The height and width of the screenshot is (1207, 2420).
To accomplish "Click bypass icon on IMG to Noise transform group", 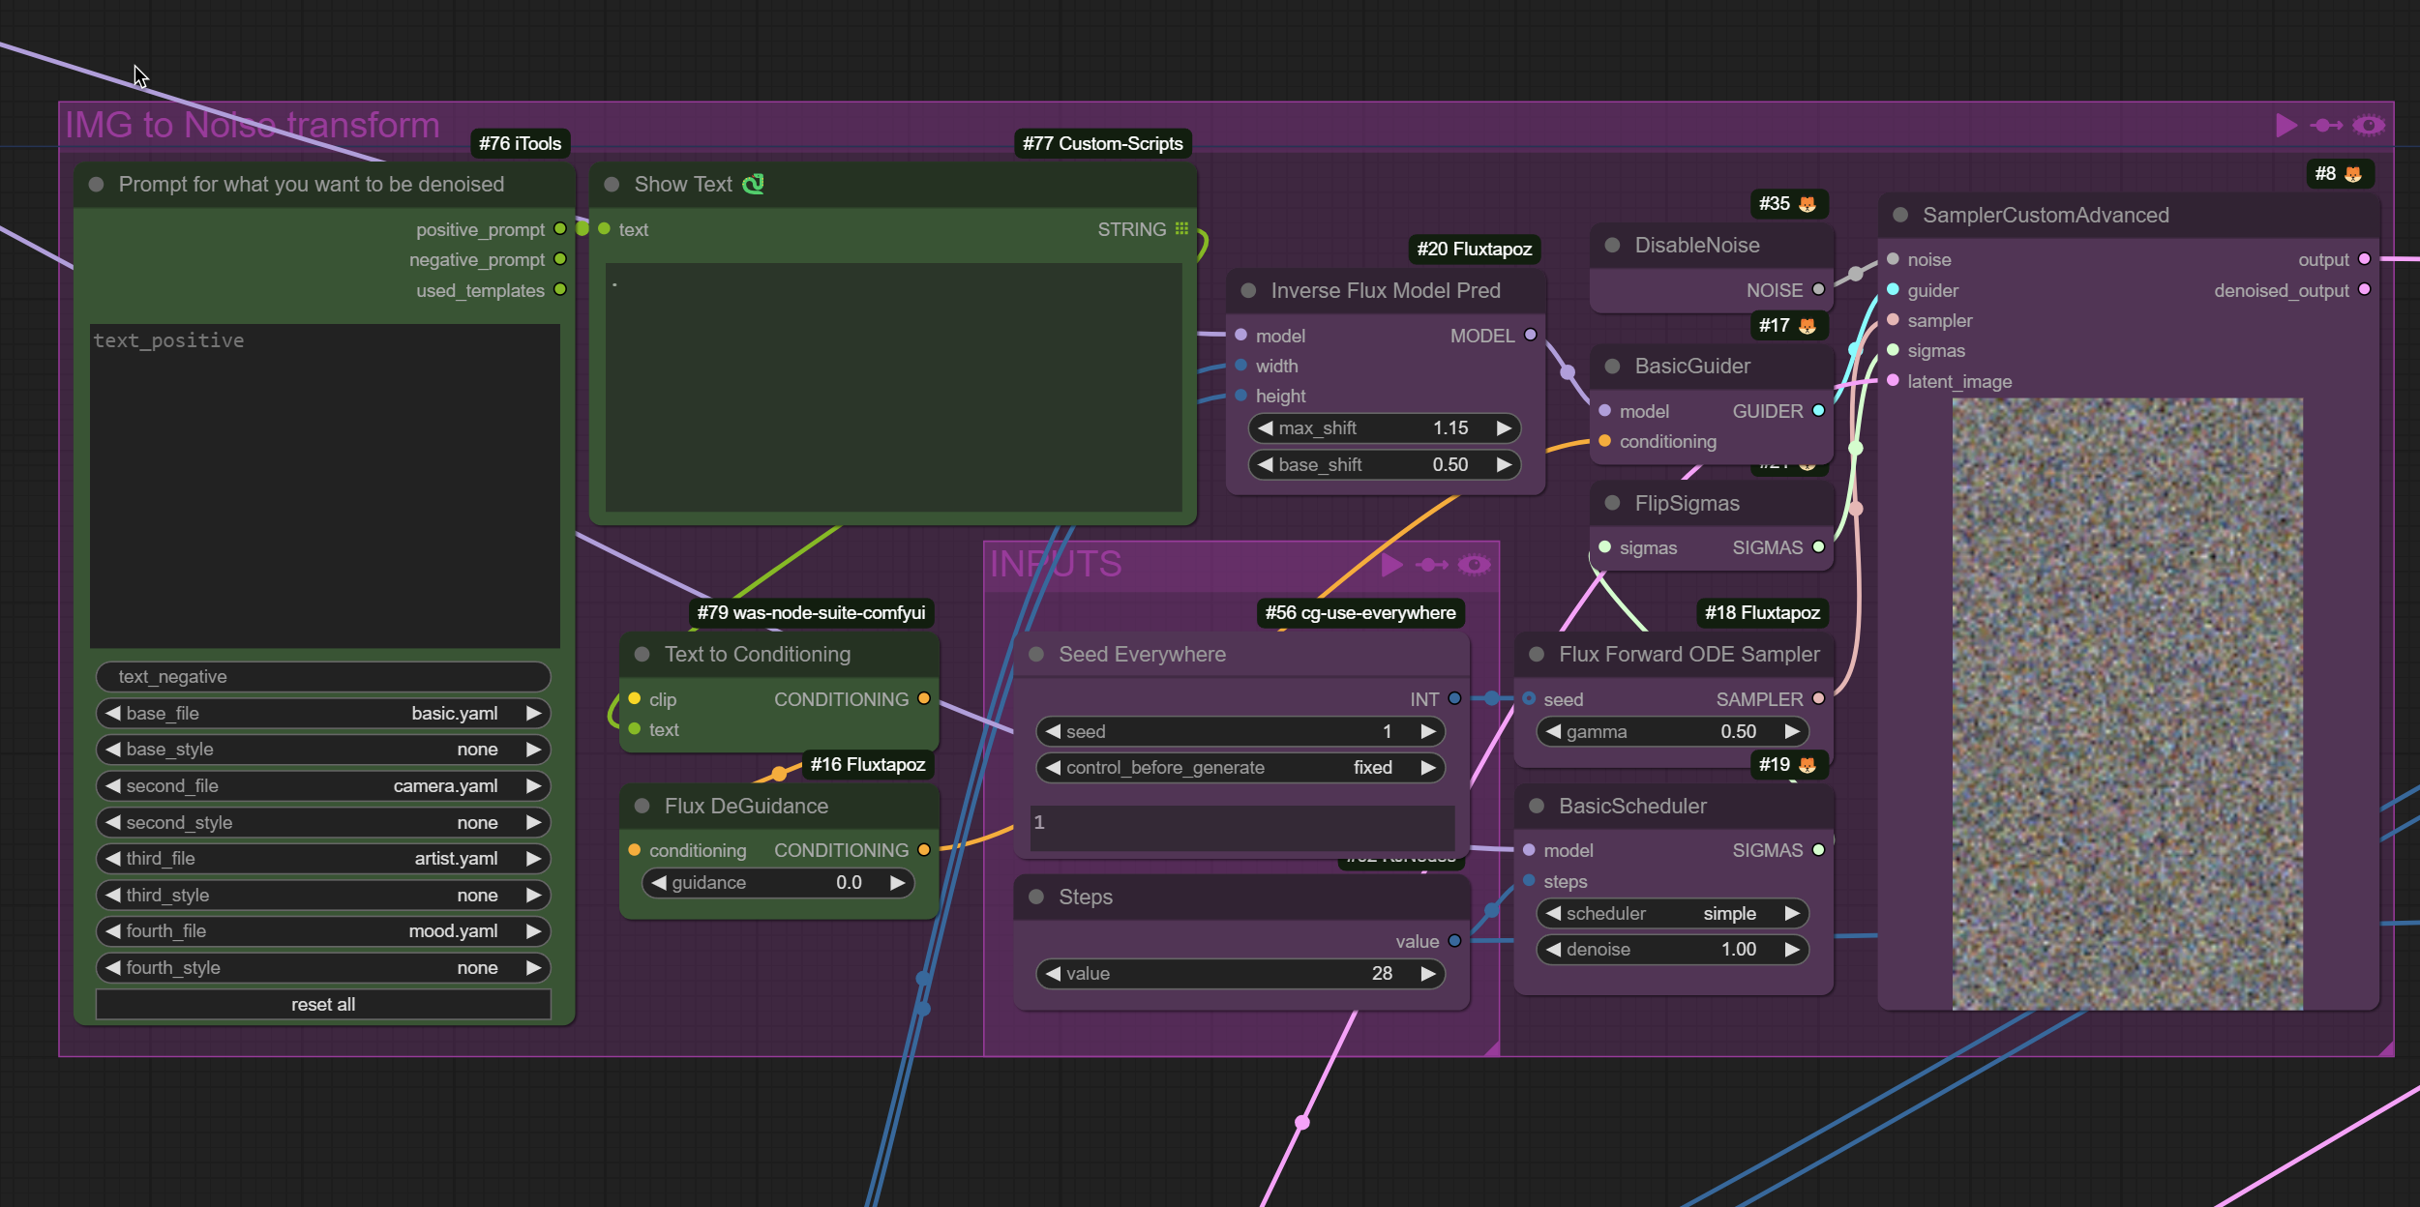I will click(2326, 126).
